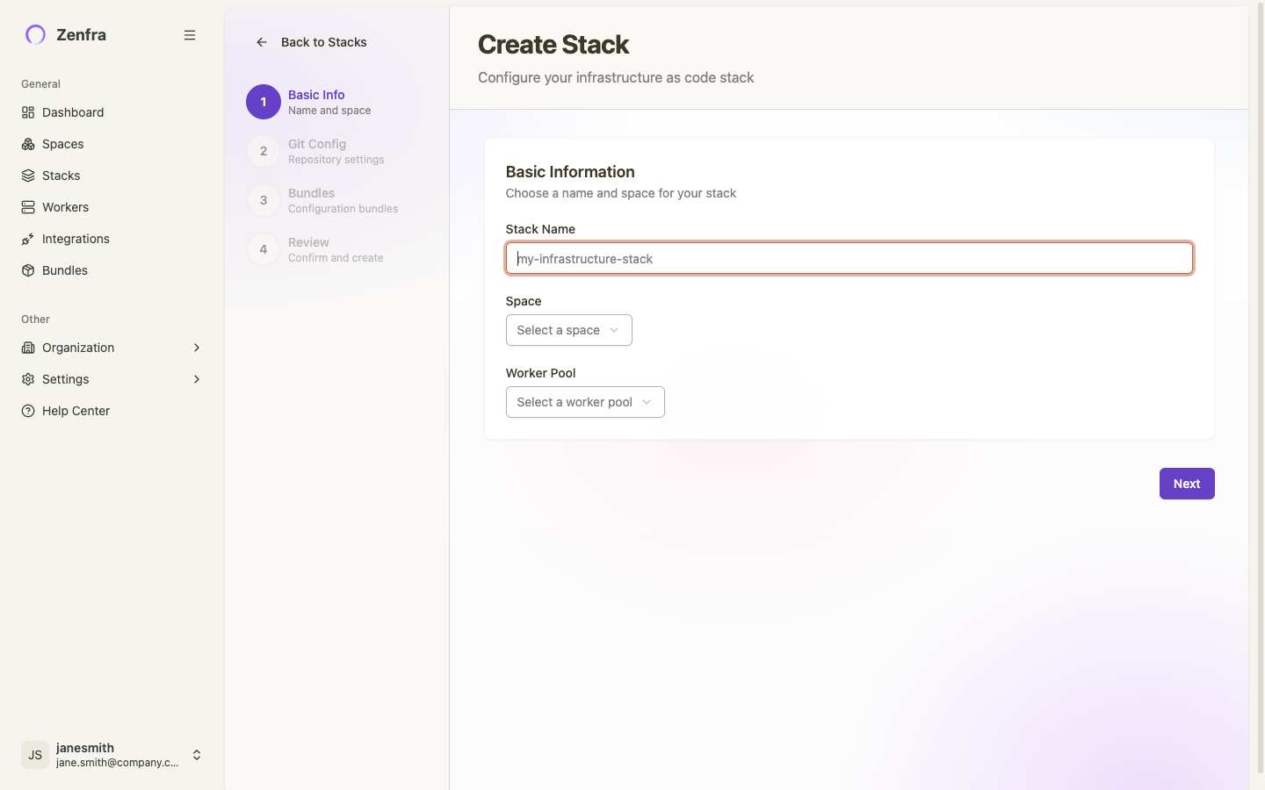
Task: Open the Select a worker pool dropdown
Action: click(x=585, y=402)
